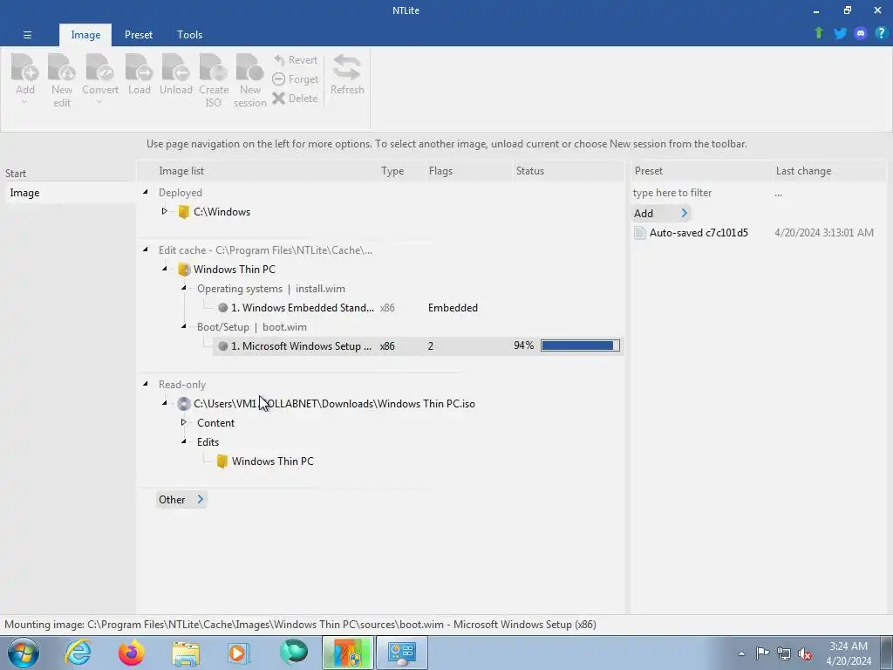Click the Load image toolbar icon

[x=139, y=67]
